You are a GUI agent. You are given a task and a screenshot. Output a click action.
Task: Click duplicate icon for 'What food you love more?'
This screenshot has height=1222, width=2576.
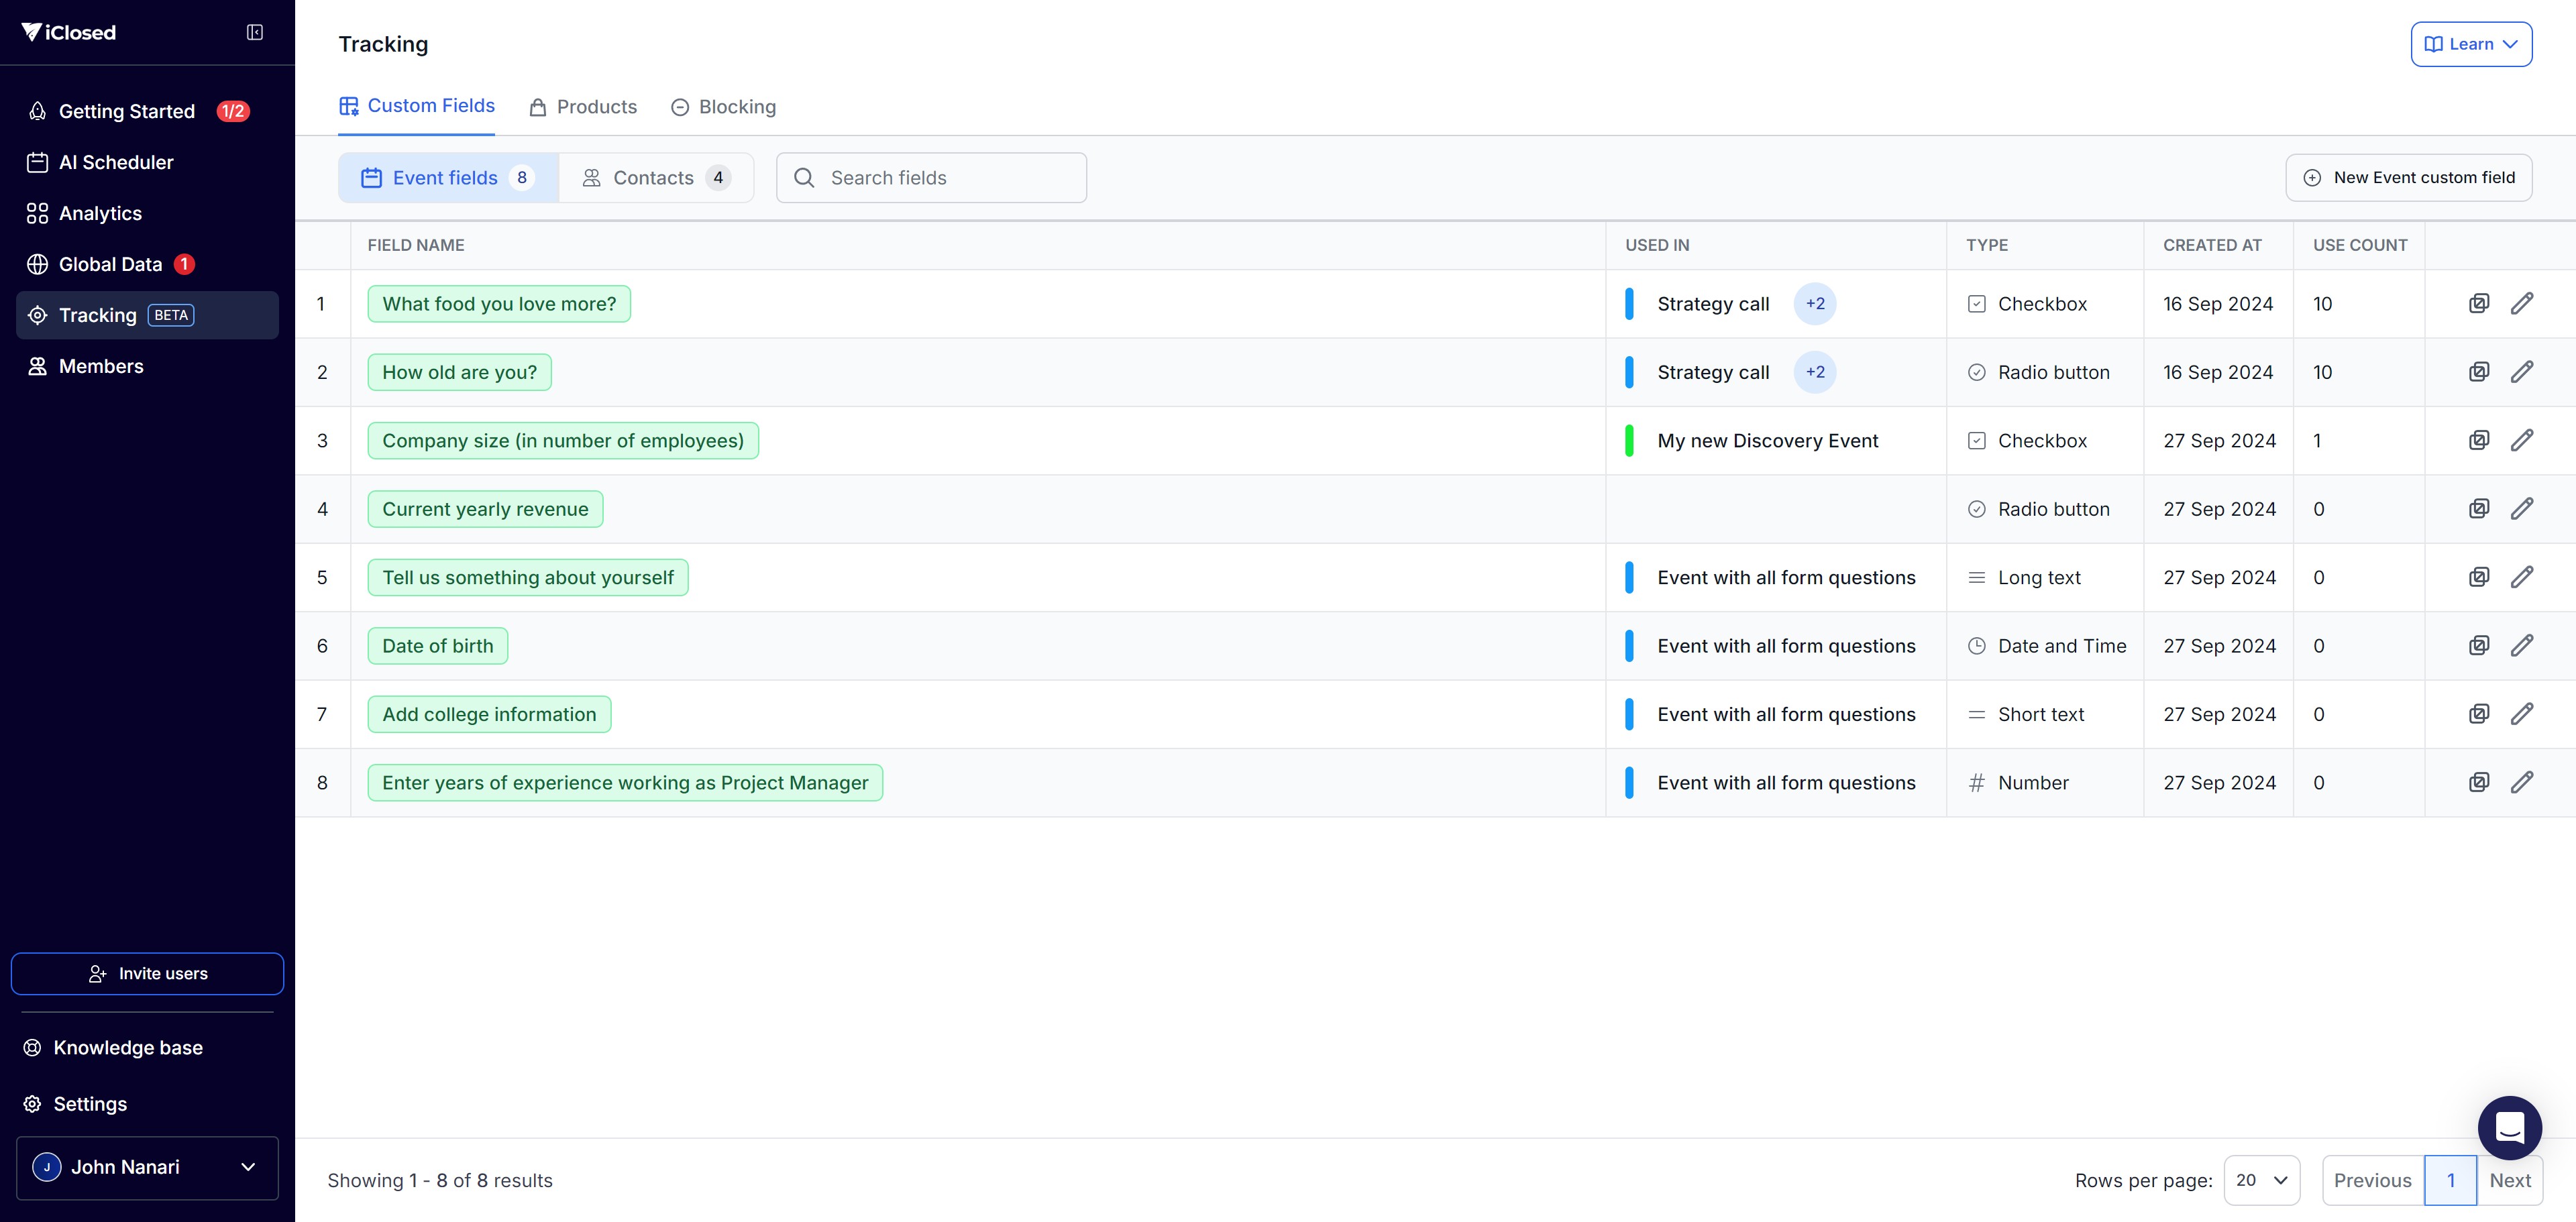(x=2478, y=304)
